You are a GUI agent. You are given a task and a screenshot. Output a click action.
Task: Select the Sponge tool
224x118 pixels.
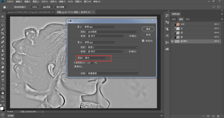[2, 72]
